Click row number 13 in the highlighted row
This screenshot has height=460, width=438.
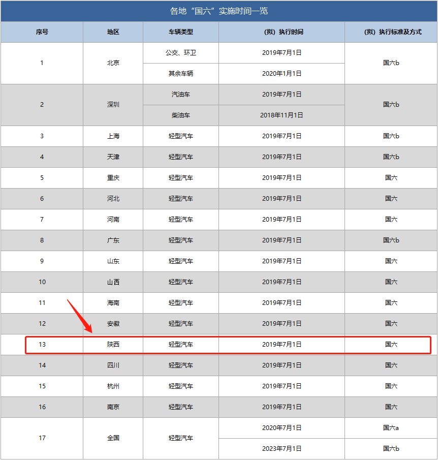[42, 345]
